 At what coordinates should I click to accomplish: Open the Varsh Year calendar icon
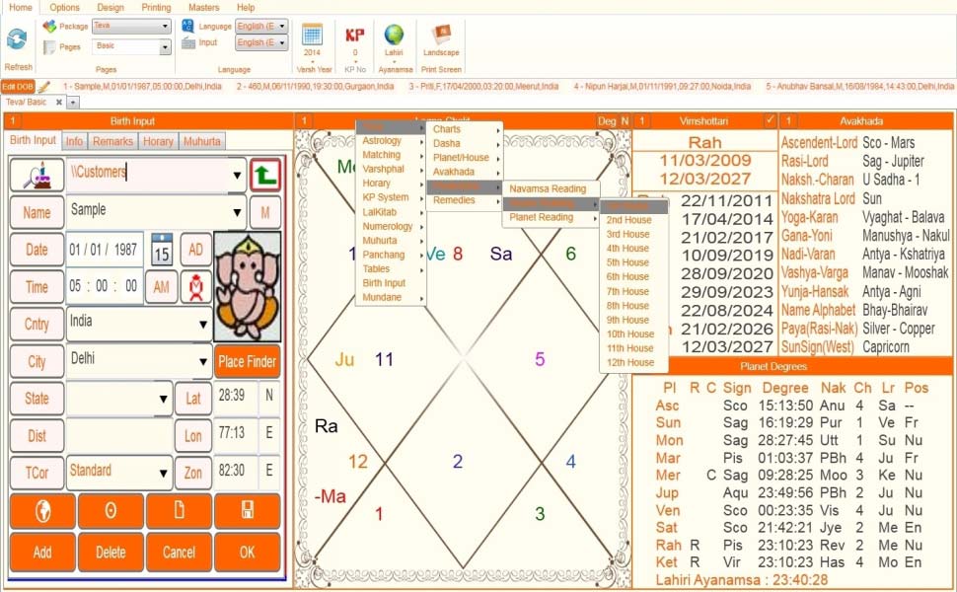coord(312,35)
